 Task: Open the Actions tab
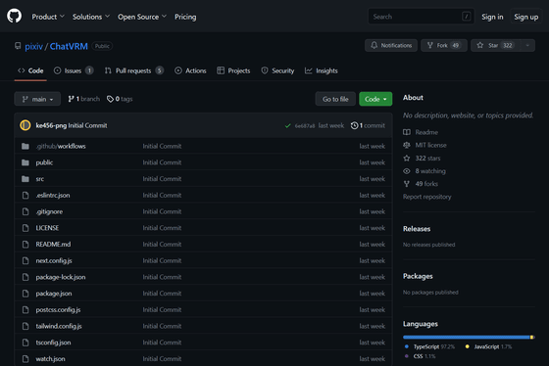pos(190,70)
